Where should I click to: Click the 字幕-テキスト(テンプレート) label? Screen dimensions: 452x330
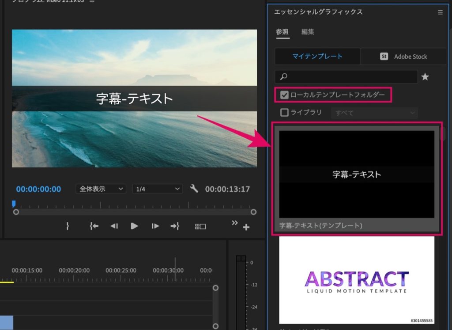[320, 226]
